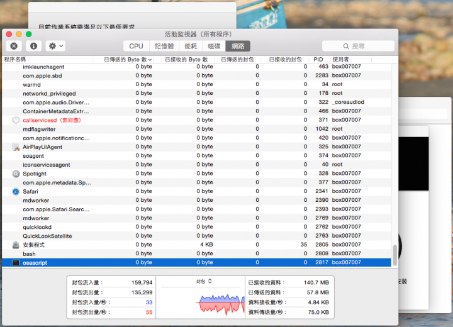Select the iconservicesagent process
The image size is (453, 327).
pos(196,165)
